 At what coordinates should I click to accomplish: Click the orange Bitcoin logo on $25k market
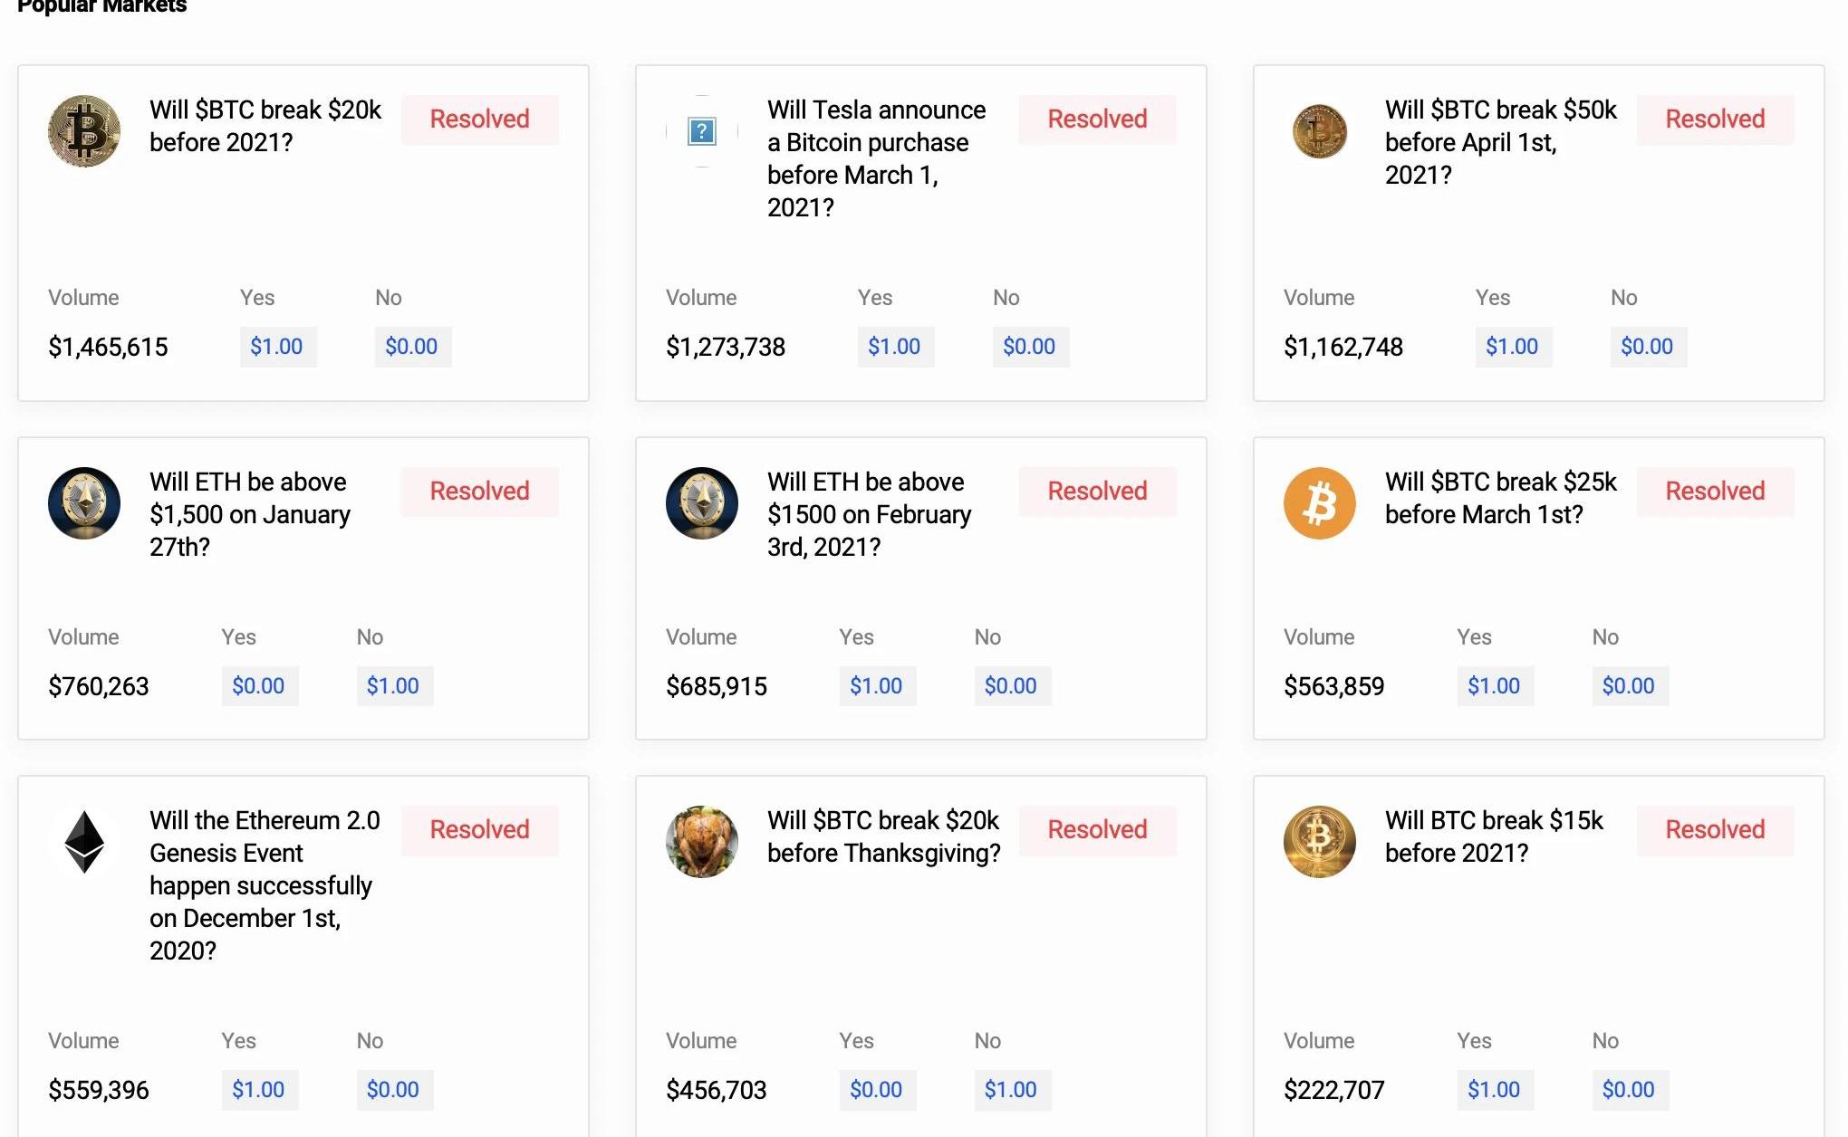click(x=1319, y=503)
